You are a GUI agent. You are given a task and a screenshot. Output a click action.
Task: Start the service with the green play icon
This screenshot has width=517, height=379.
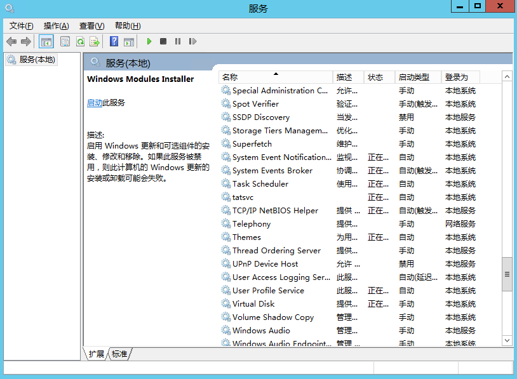pos(149,41)
